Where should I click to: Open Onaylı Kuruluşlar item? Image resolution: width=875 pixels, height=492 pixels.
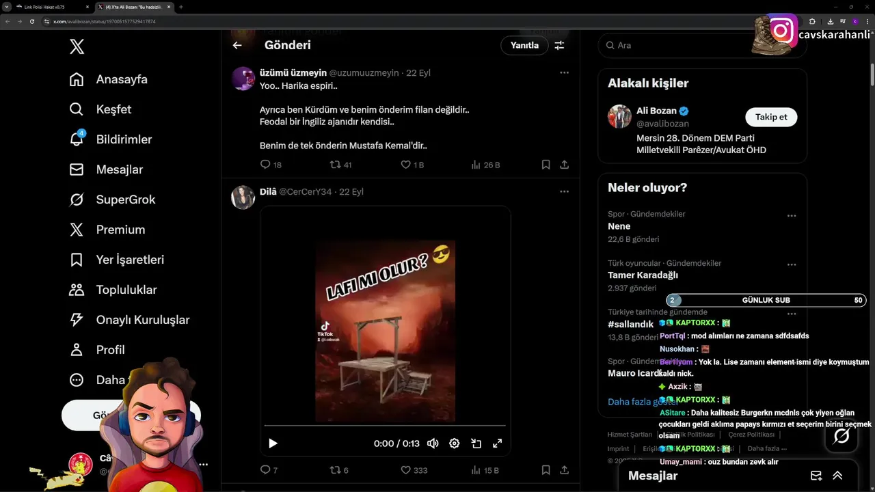point(129,320)
